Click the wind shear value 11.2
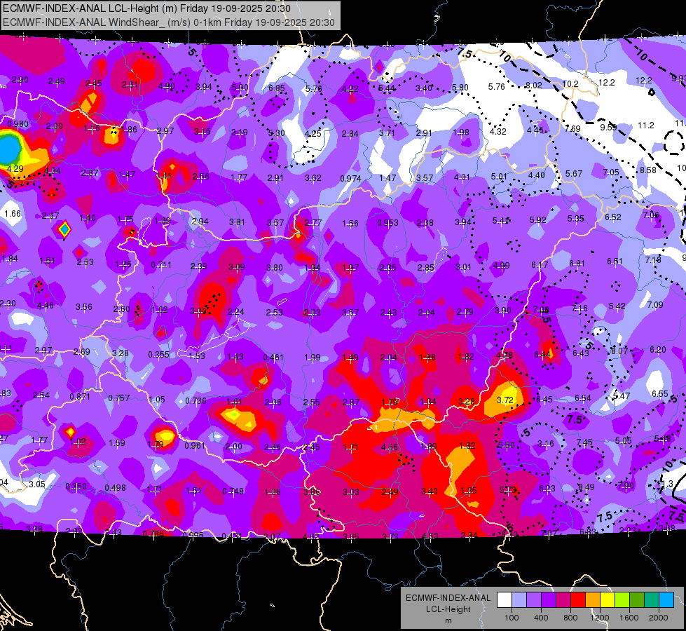This screenshot has width=686, height=631. pyautogui.click(x=646, y=125)
